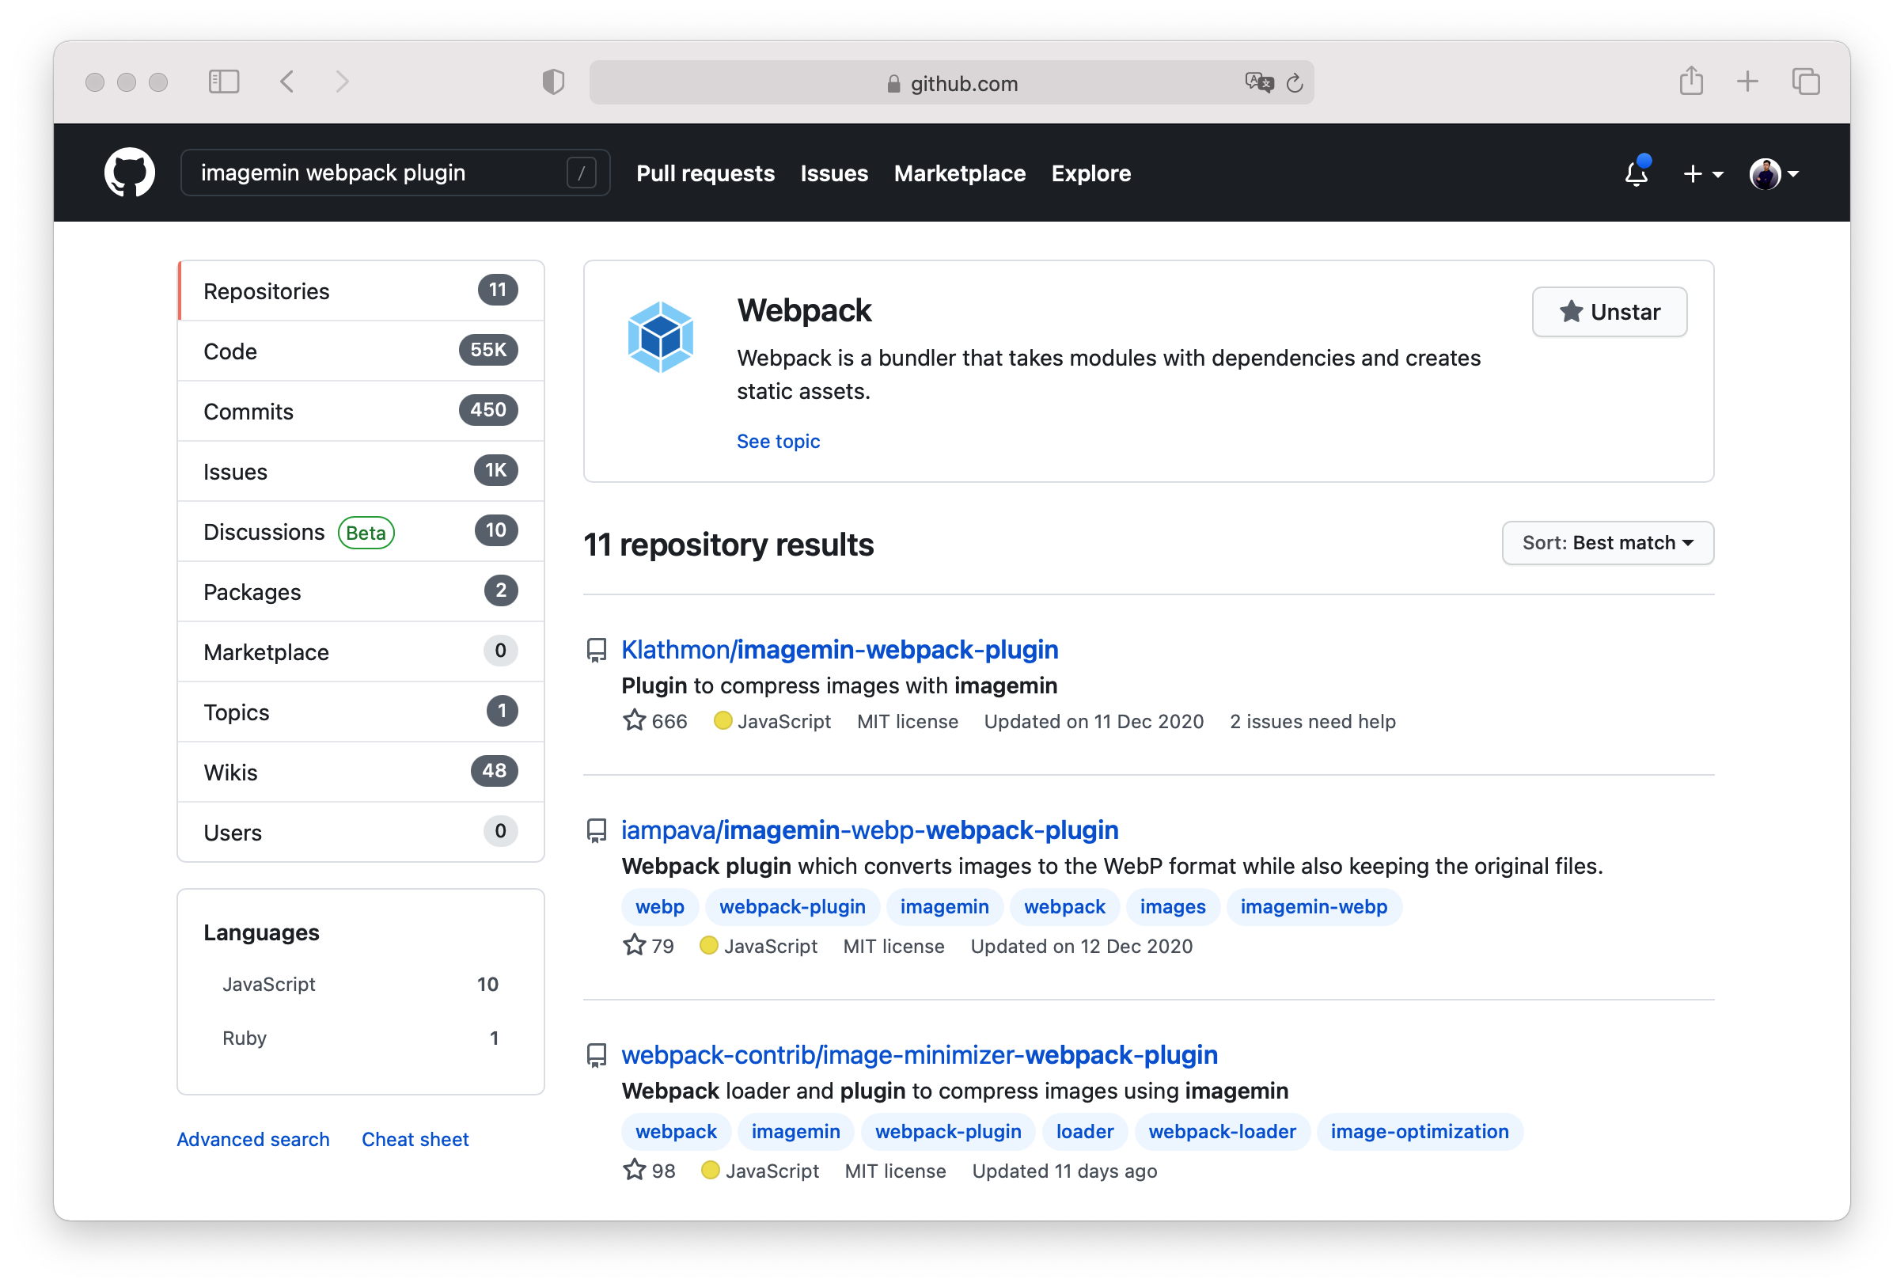Viewport: 1904px width, 1287px height.
Task: Select Topics results filter
Action: click(x=361, y=712)
